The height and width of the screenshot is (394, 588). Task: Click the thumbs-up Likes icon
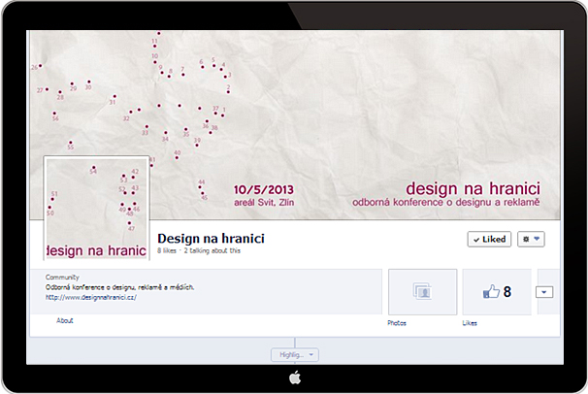tap(490, 291)
